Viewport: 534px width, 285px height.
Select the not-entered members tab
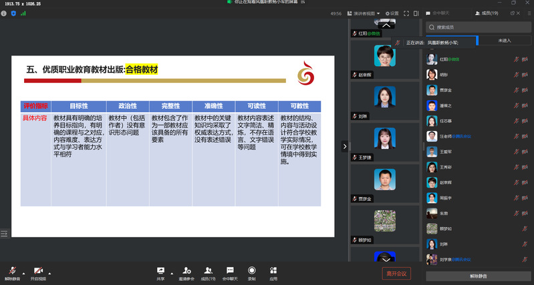pyautogui.click(x=505, y=41)
